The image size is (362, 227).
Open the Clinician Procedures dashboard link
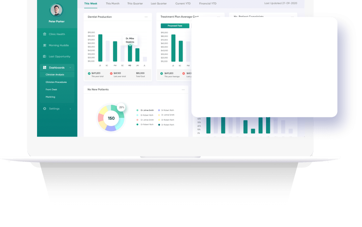pyautogui.click(x=56, y=82)
